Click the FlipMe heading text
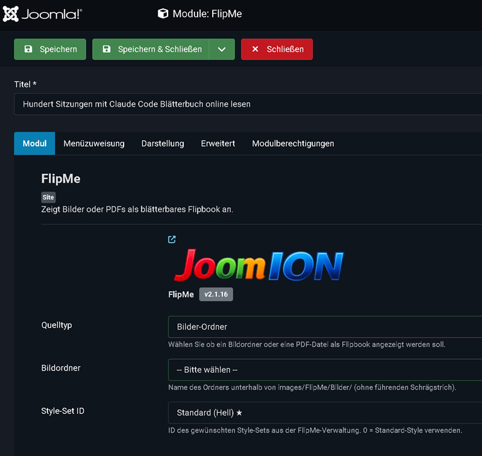Screen dimensions: 482x456 tap(61, 179)
